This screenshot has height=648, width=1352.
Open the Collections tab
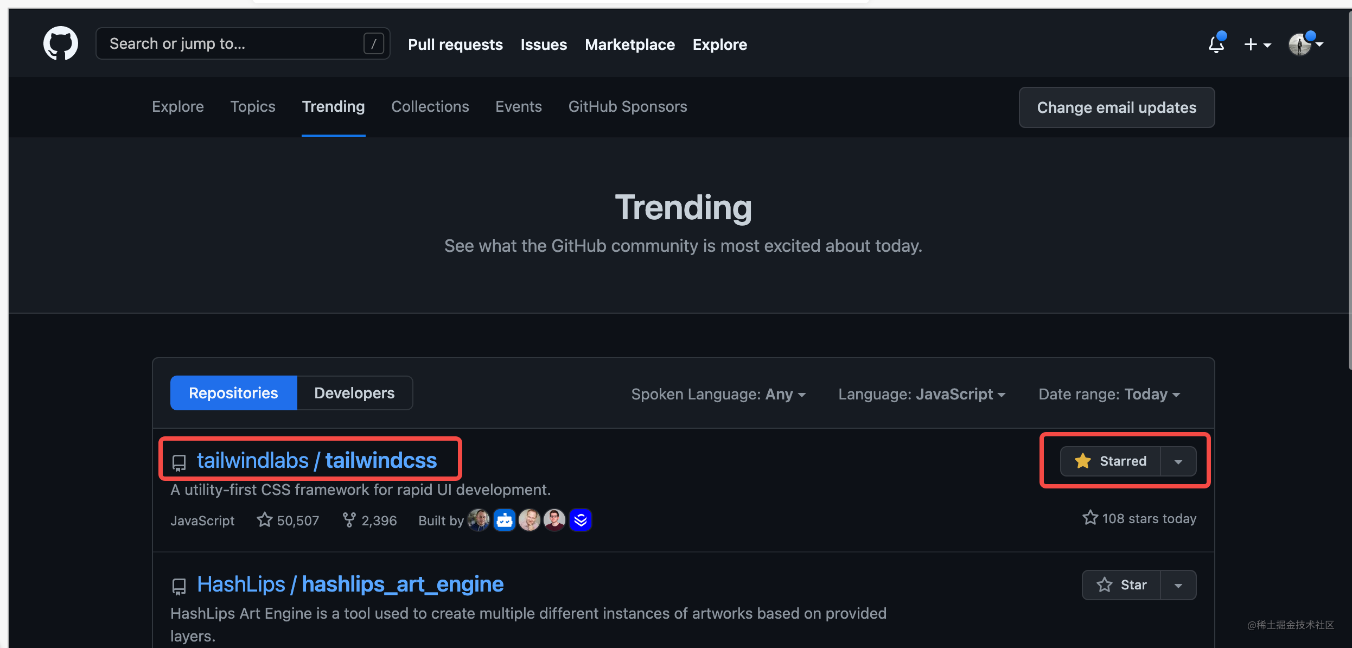[x=430, y=106]
